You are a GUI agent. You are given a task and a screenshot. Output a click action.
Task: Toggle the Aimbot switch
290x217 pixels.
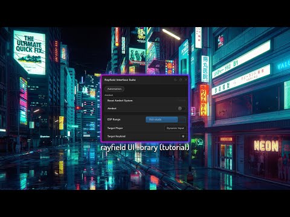pos(181,108)
